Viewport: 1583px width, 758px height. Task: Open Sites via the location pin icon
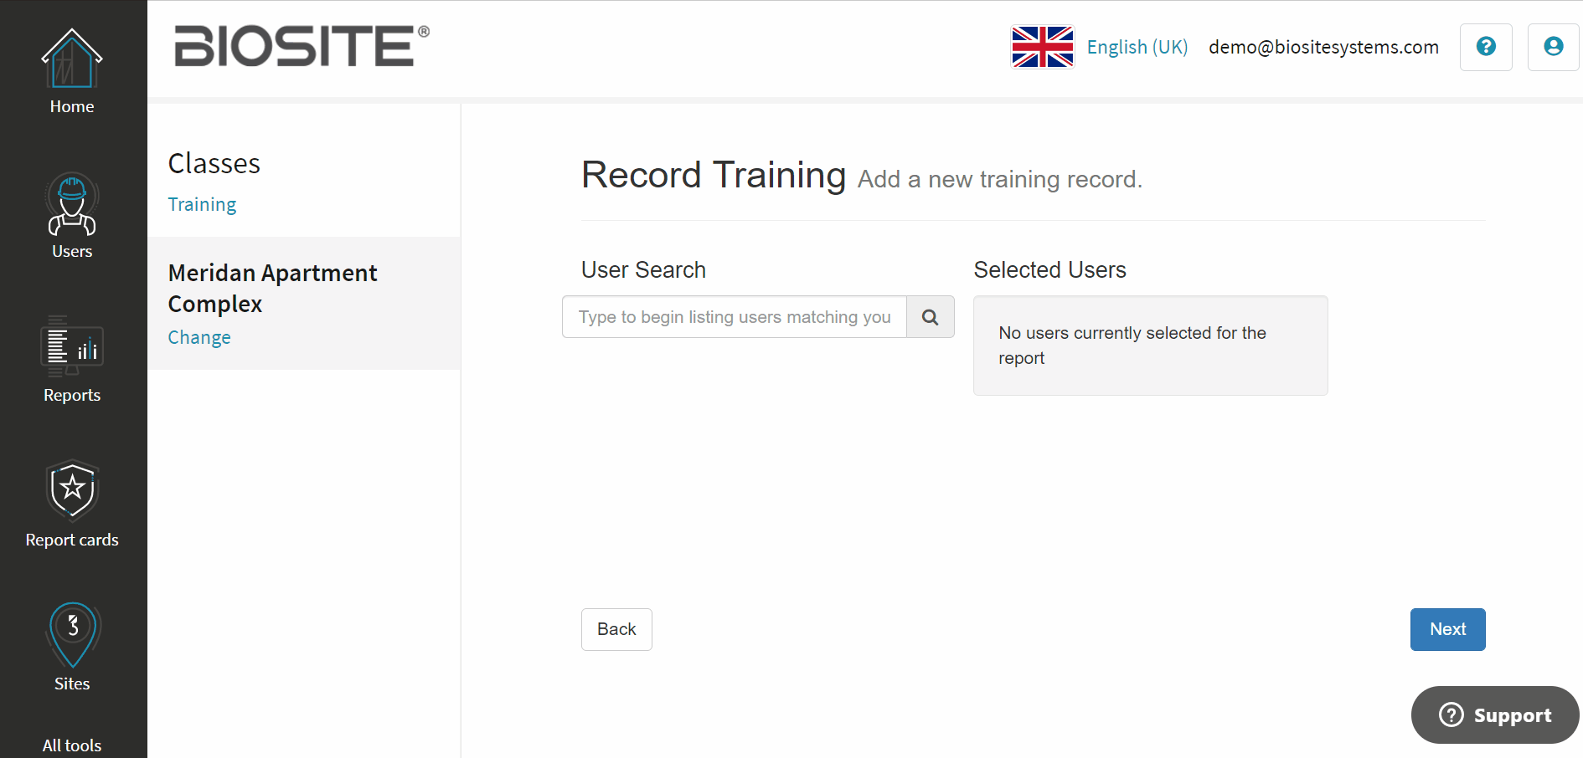coord(72,635)
